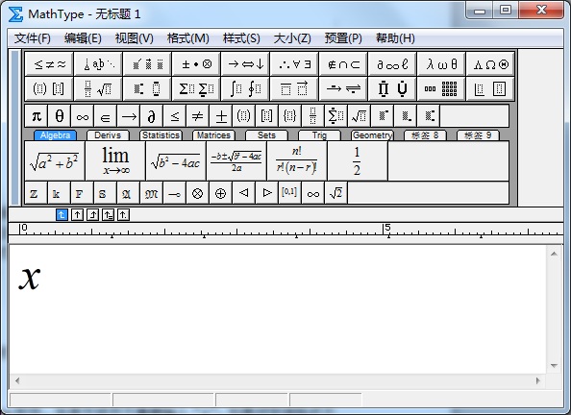This screenshot has width=571, height=415.
Task: Insert infinity symbol next to theta
Action: coord(83,116)
